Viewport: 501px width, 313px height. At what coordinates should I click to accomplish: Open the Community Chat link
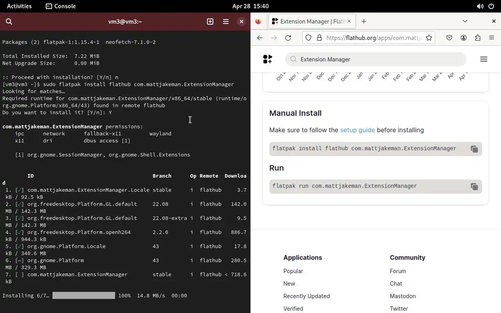click(x=396, y=284)
